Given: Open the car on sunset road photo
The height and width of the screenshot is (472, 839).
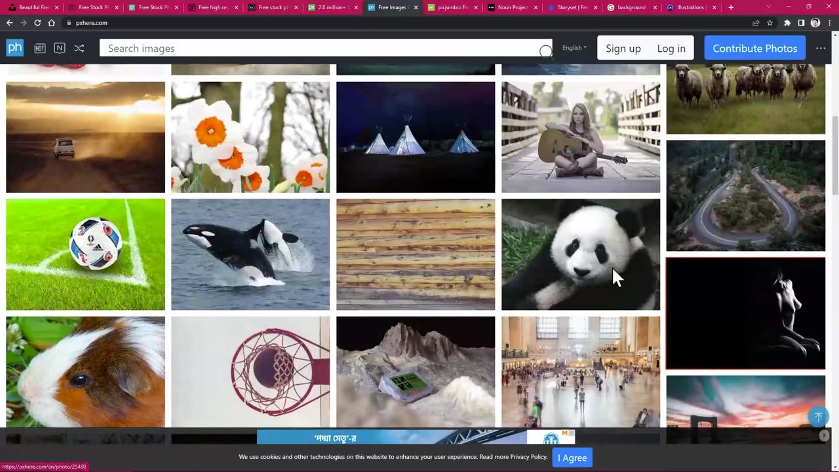Looking at the screenshot, I should click(85, 137).
